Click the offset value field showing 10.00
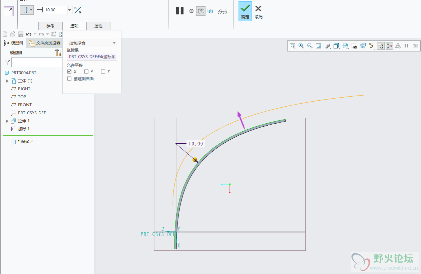The width and height of the screenshot is (421, 274). (55, 10)
